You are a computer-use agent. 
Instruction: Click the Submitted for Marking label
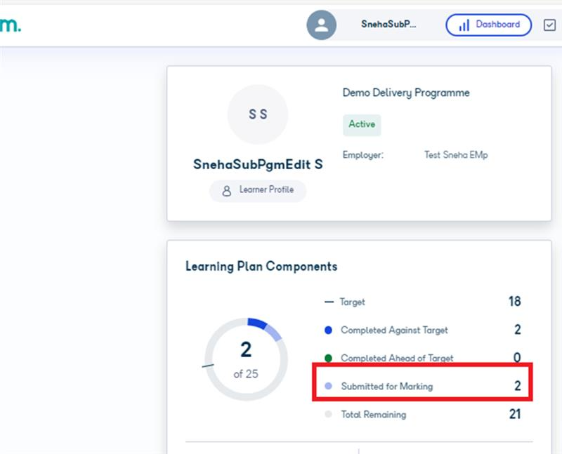(x=387, y=387)
